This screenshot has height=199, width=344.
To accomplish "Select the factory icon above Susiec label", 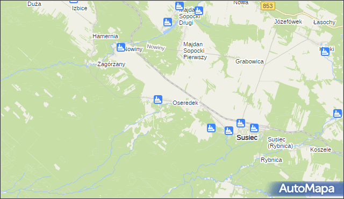I will (241, 123).
